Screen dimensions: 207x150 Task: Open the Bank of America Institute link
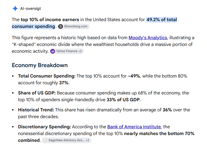click(x=134, y=127)
